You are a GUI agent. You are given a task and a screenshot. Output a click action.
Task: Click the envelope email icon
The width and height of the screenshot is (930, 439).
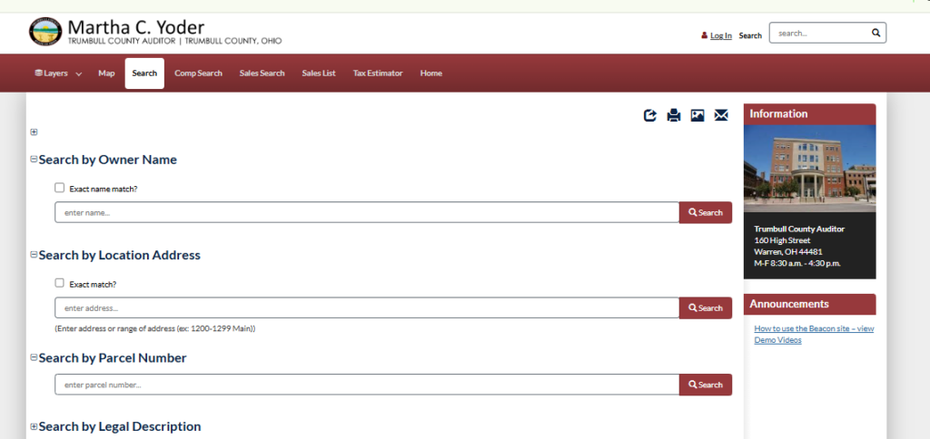[721, 115]
